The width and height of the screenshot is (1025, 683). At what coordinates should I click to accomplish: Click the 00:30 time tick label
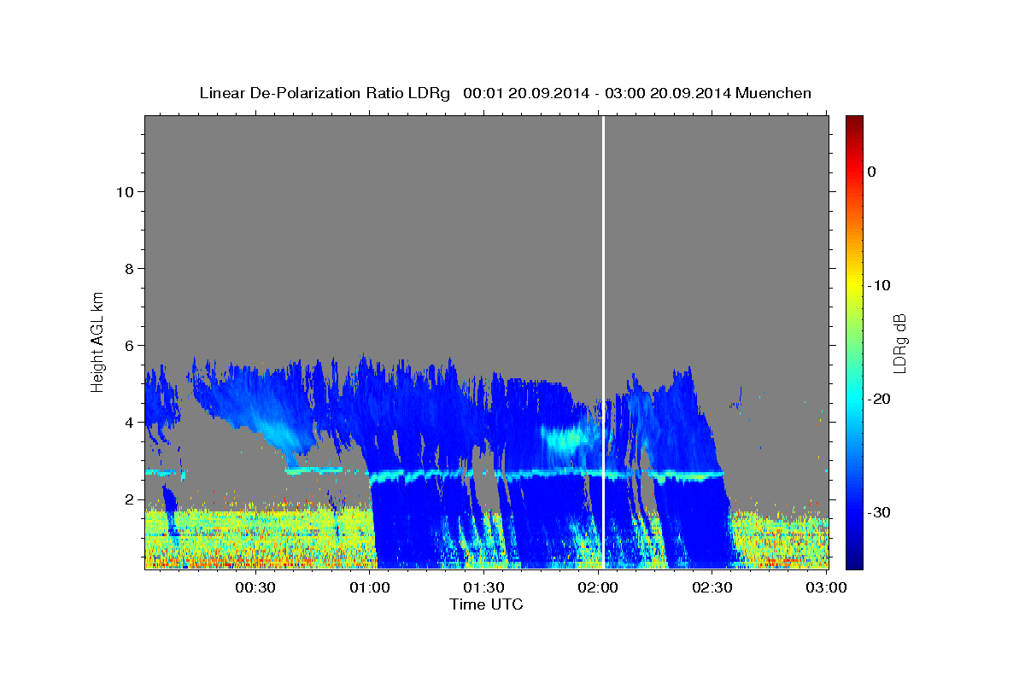point(255,587)
